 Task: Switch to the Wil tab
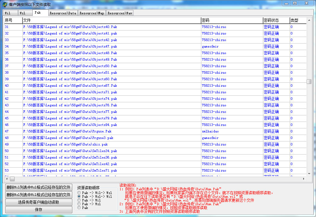pyautogui.click(x=10, y=13)
